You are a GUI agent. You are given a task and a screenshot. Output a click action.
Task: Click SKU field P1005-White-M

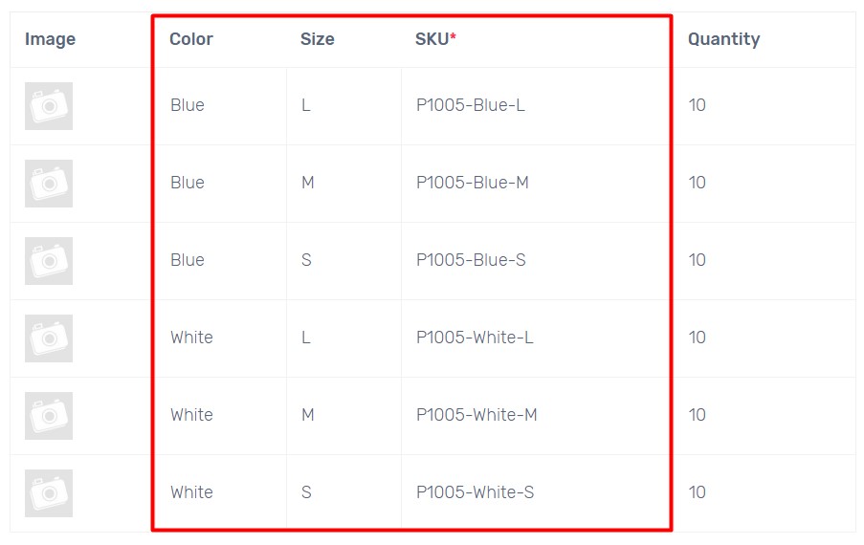click(476, 415)
